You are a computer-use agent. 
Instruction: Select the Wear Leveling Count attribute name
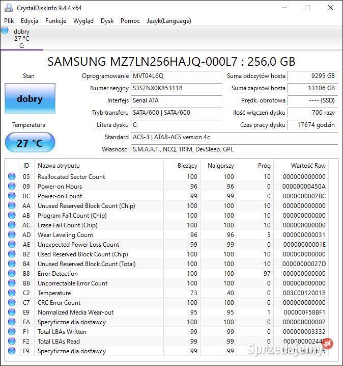coord(66,235)
